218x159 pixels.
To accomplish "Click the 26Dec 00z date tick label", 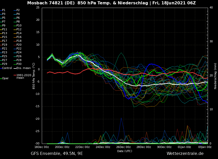I will click(x=123, y=147).
